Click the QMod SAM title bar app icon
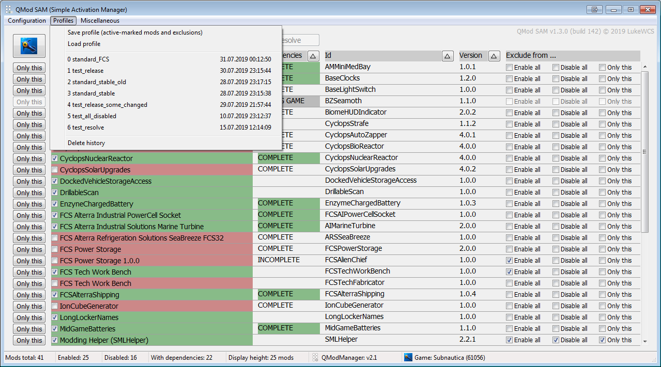This screenshot has width=661, height=367. [x=8, y=9]
